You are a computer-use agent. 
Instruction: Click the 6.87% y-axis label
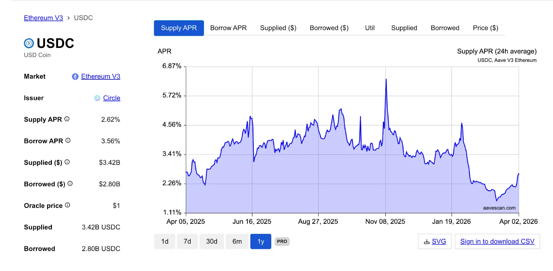click(172, 66)
